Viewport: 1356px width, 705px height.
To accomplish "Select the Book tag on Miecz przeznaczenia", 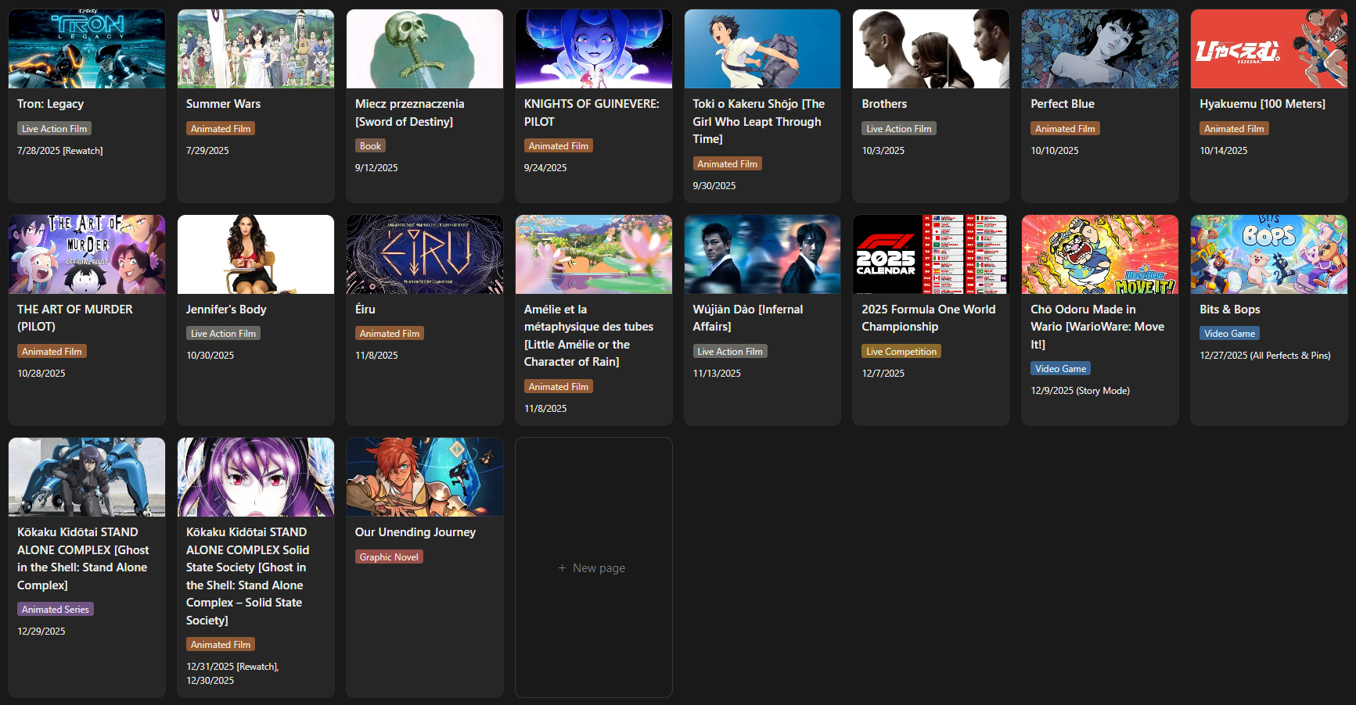I will click(x=370, y=146).
